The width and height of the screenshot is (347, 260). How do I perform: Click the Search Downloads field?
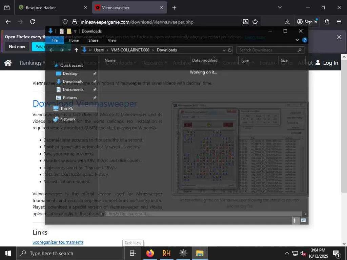270,50
